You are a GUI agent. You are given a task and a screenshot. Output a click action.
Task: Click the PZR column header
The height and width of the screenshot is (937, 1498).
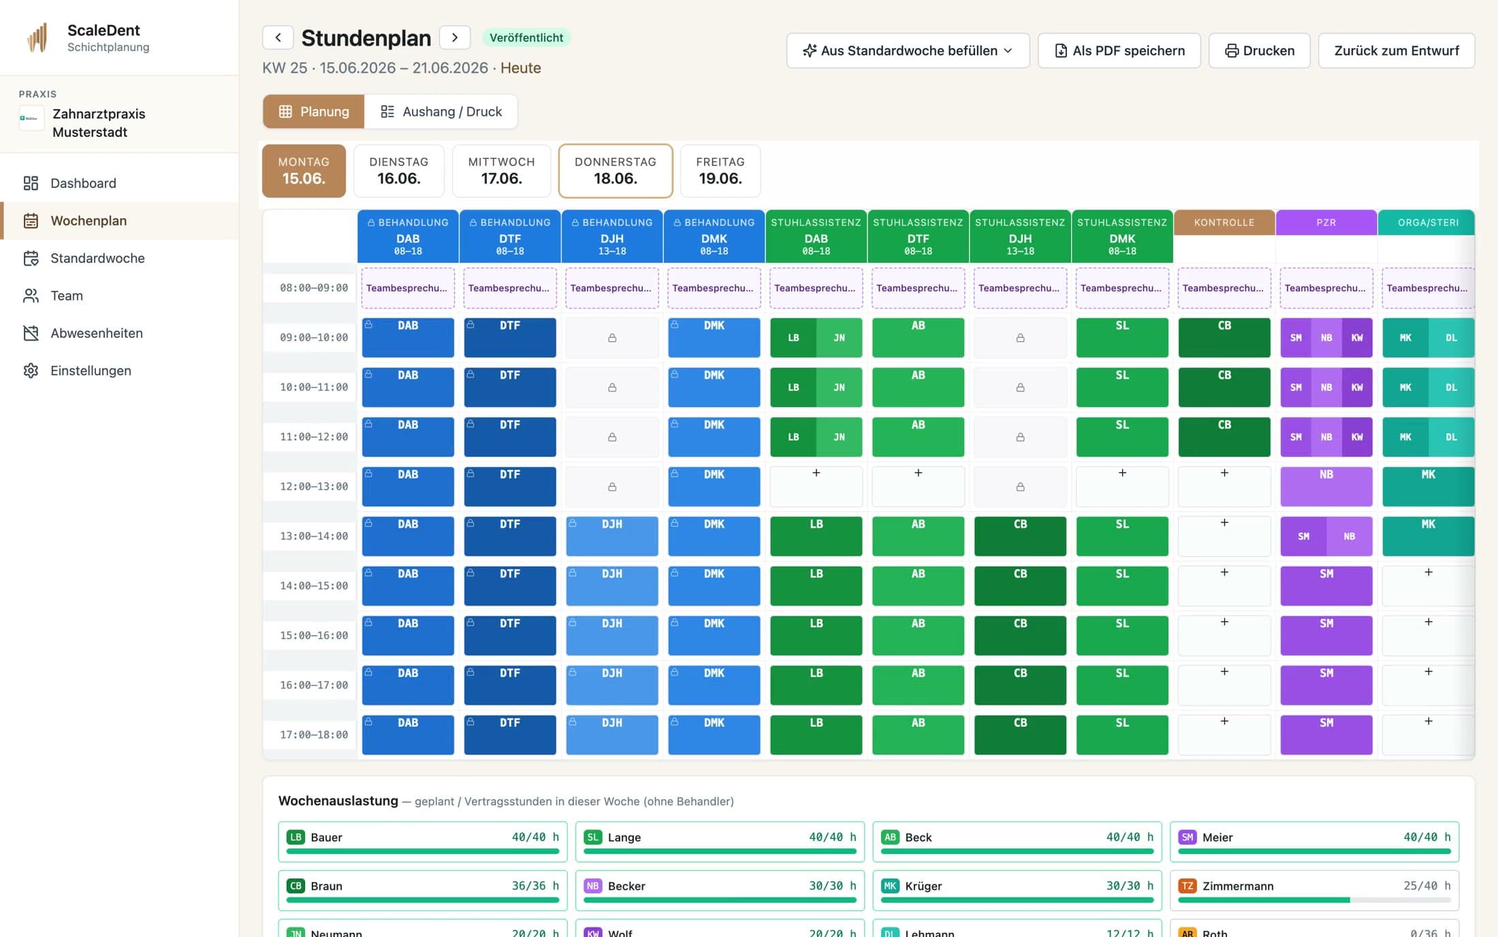tap(1326, 223)
